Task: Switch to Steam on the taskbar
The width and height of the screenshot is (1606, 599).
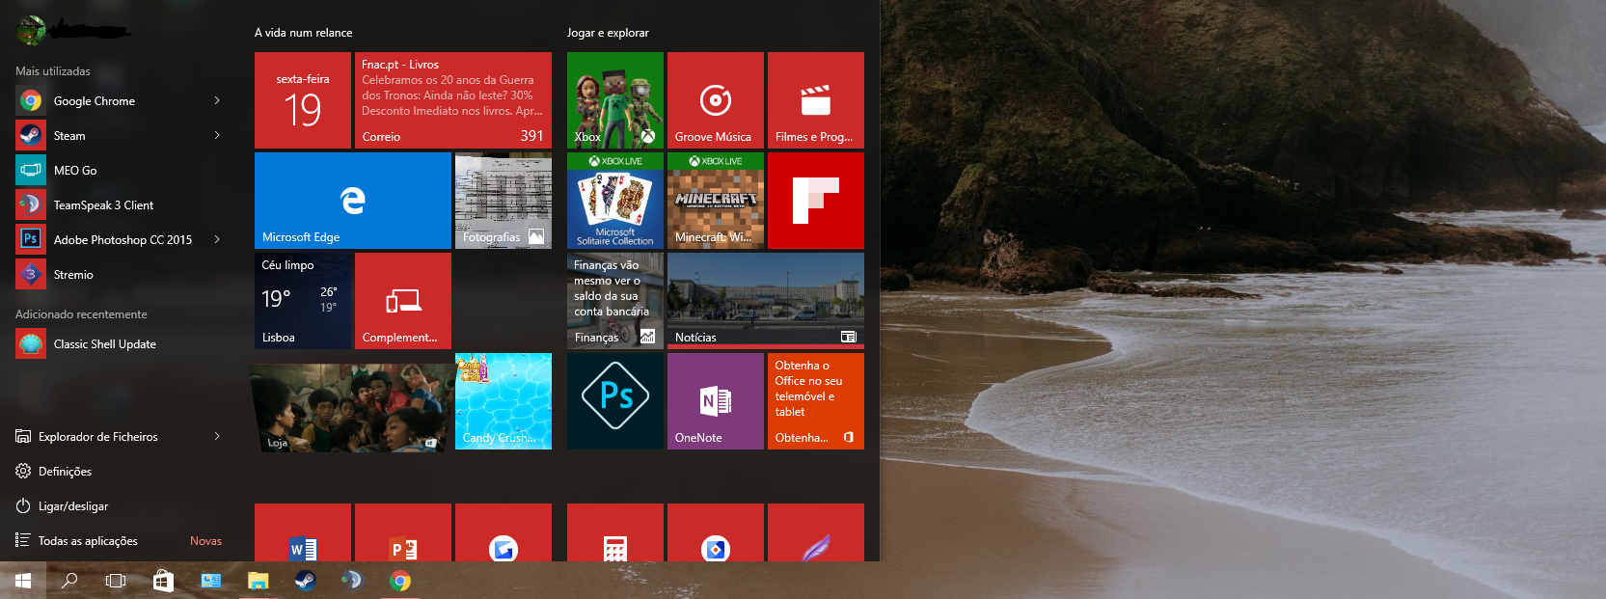Action: pos(305,581)
